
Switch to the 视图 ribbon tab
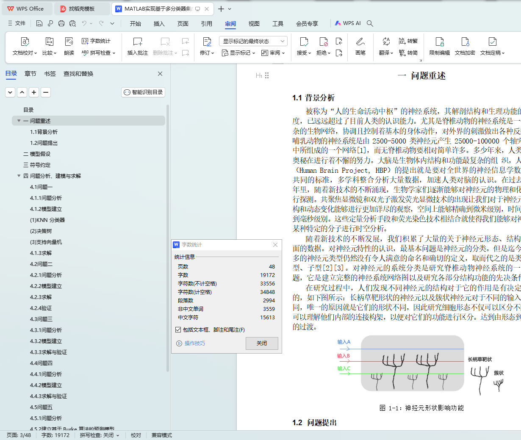coord(254,24)
